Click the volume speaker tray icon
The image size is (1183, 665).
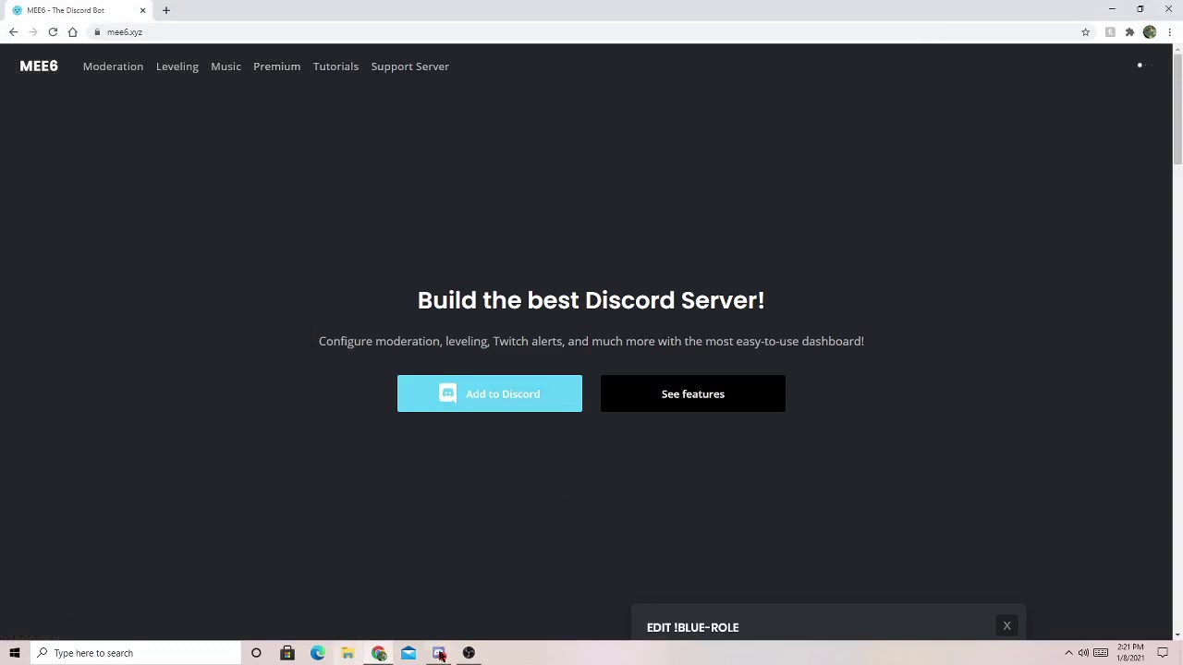1083,653
